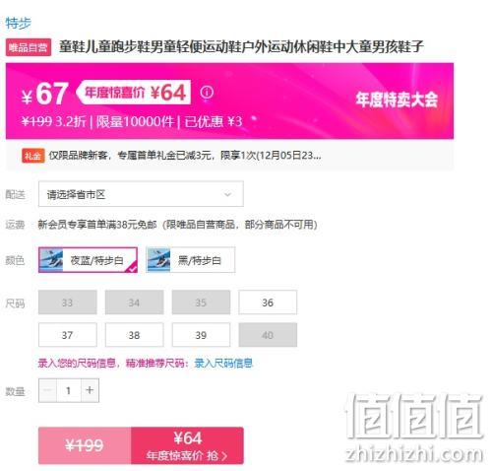
Task: Click the 录入尺码信息 link
Action: point(223,363)
